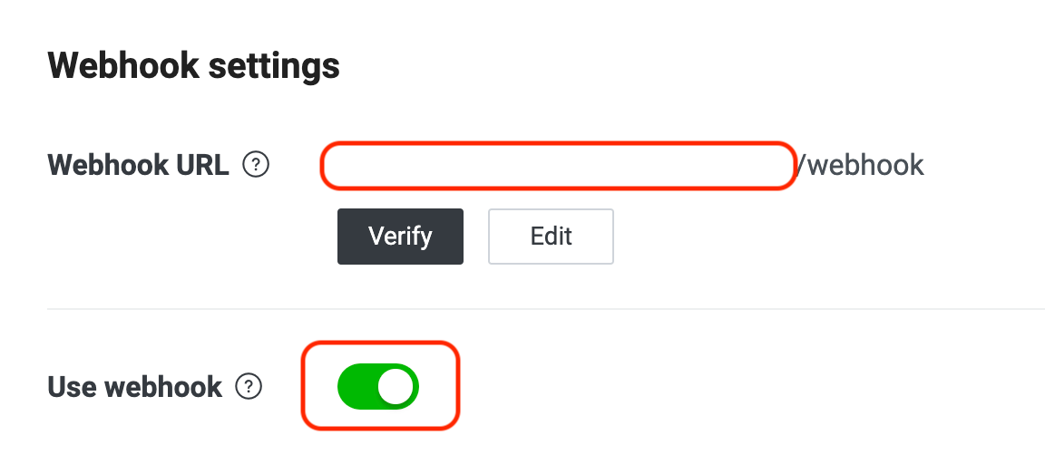Verify the webhook URL
Viewport: 1045px width, 464px height.
400,237
